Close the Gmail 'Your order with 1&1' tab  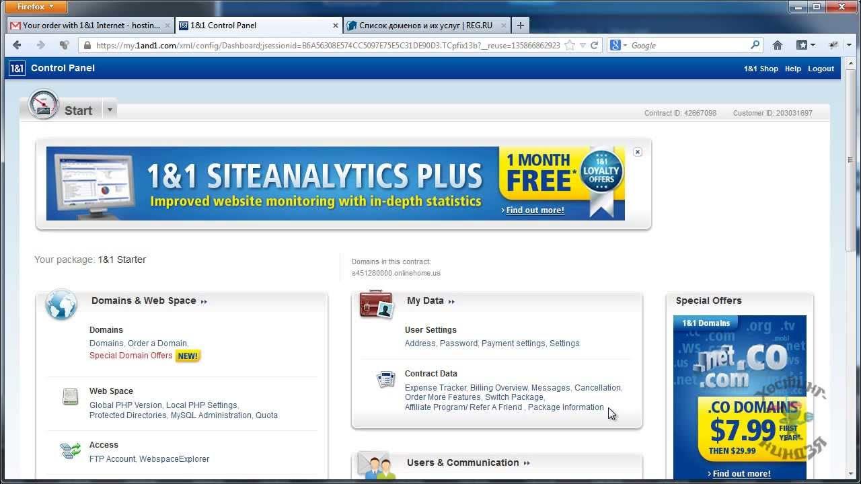click(167, 26)
